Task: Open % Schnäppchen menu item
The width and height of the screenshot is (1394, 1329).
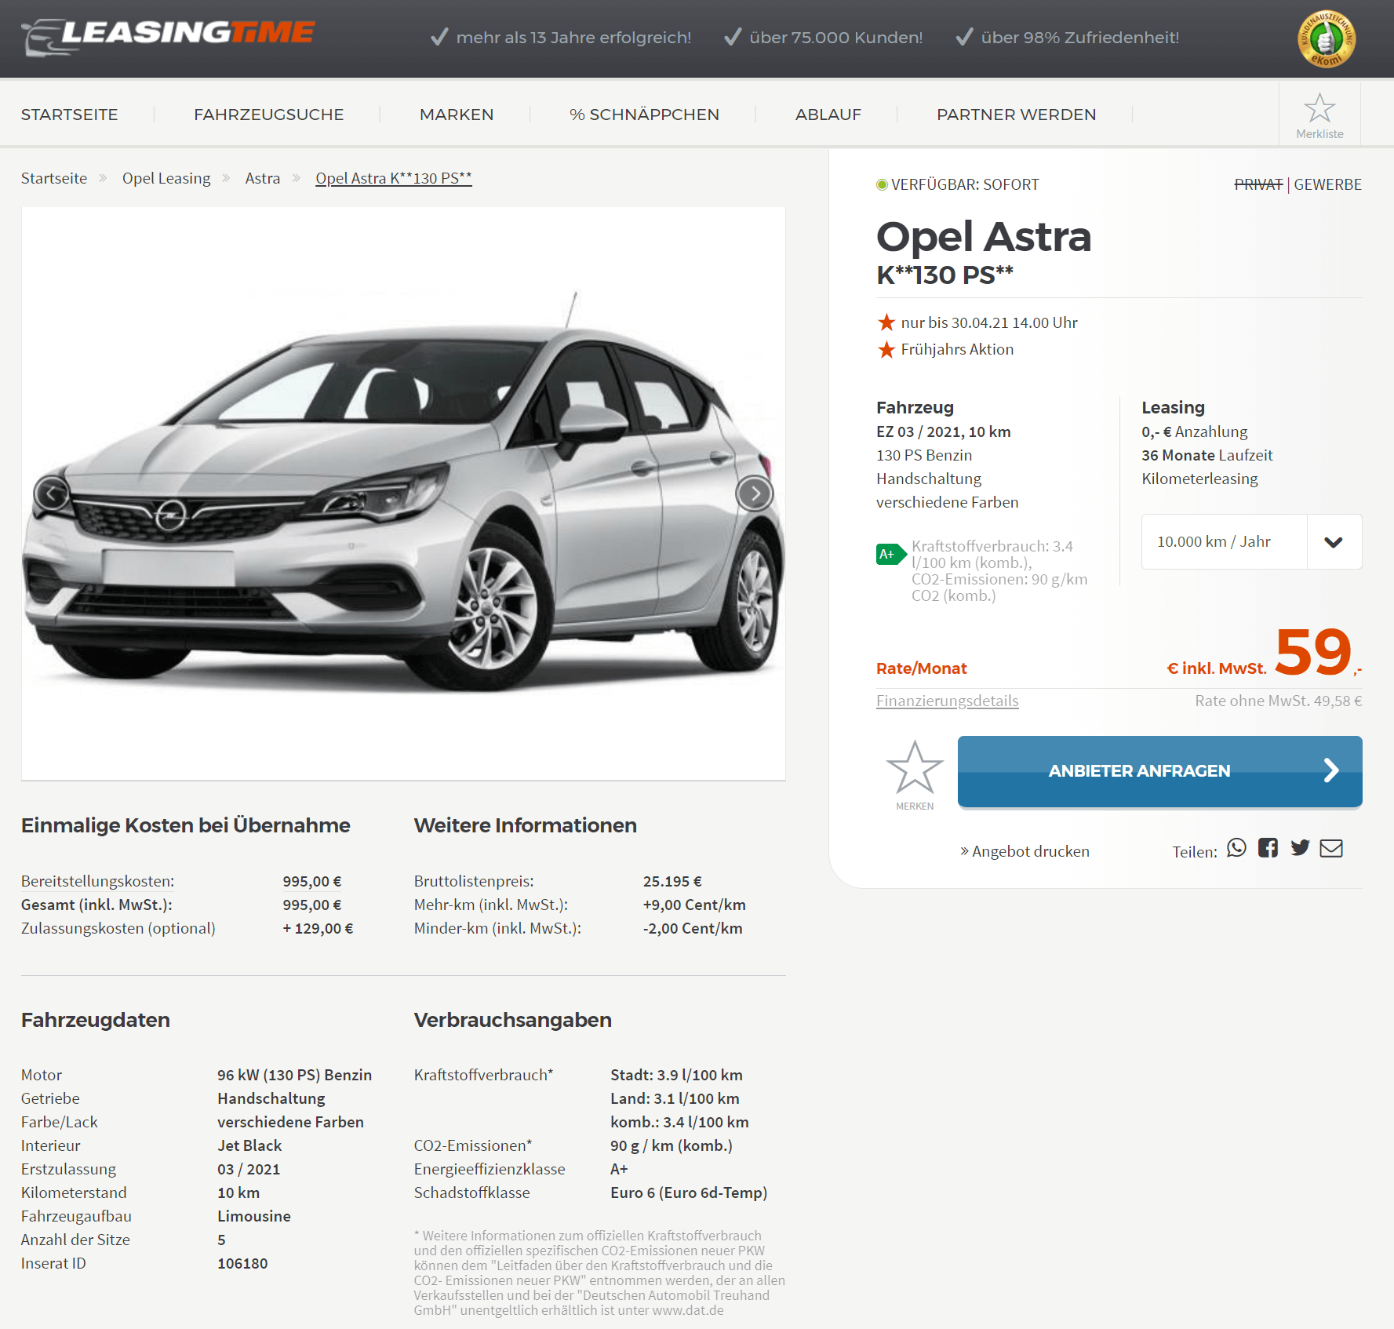Action: click(644, 115)
